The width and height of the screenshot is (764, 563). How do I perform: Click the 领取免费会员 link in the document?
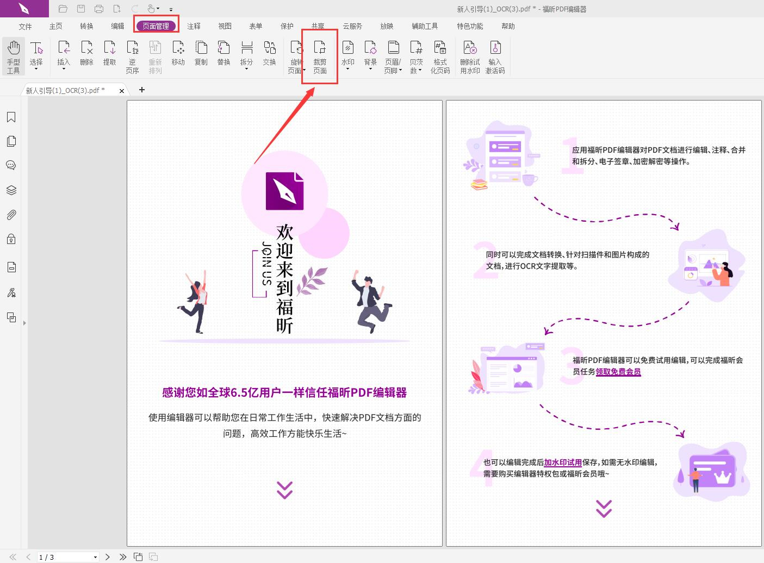pos(618,372)
